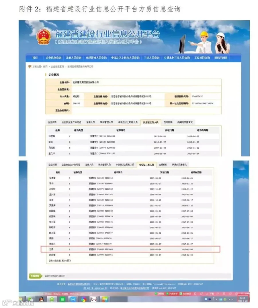Open 注册人员查询 in the navigation bar
Screen dimensions: 258x308
tap(73, 58)
